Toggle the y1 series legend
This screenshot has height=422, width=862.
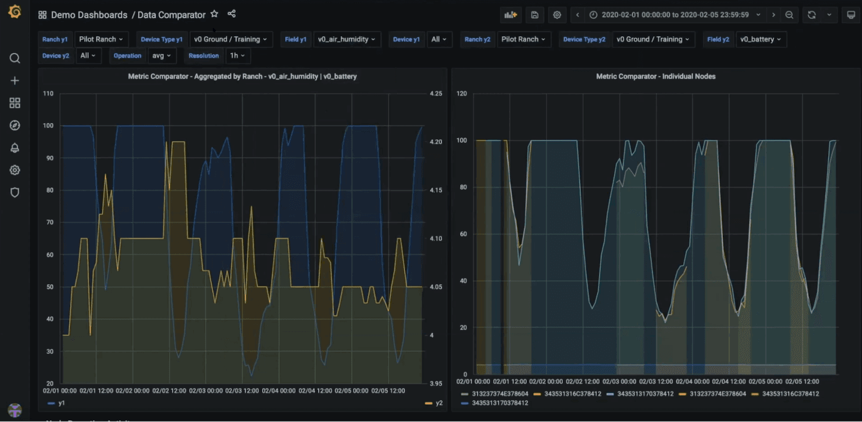[x=61, y=403]
